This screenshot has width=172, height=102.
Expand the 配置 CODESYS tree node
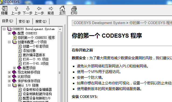pos(9,33)
